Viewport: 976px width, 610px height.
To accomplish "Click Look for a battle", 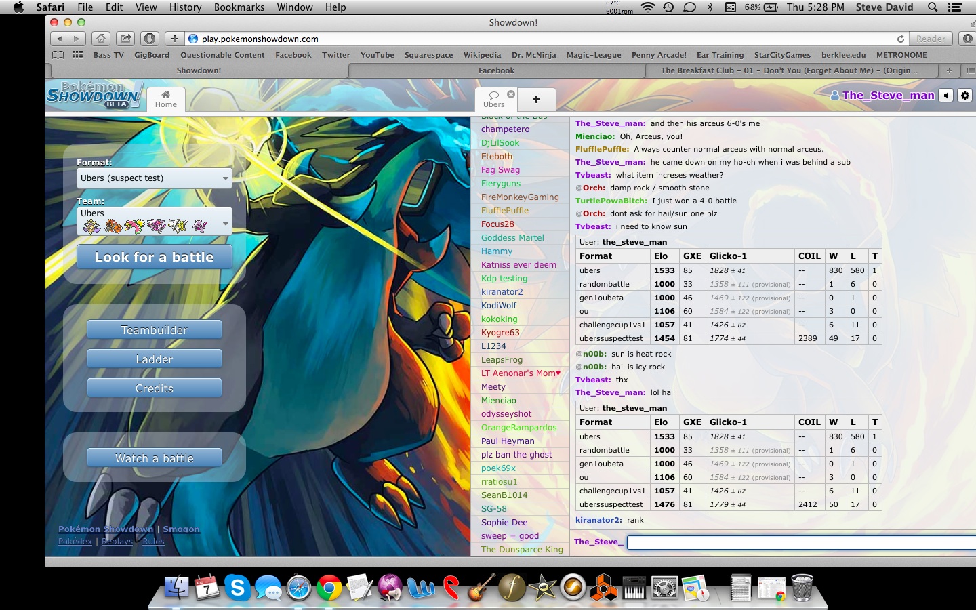I will coord(155,257).
